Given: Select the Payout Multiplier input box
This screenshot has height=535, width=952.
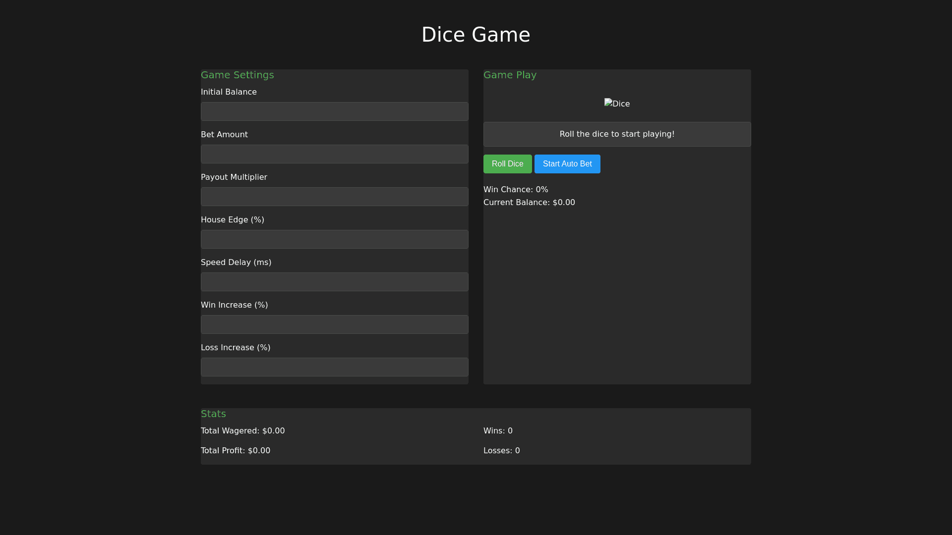Looking at the screenshot, I should [334, 197].
